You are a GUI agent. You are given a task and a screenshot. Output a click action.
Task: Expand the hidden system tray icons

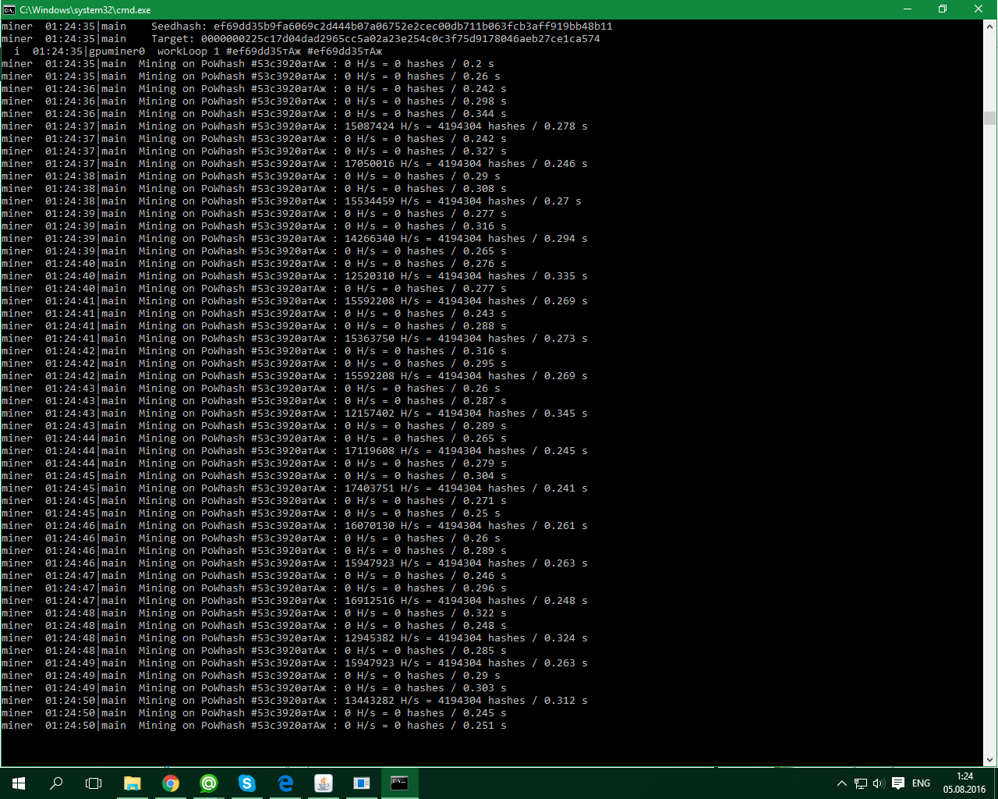coord(841,783)
